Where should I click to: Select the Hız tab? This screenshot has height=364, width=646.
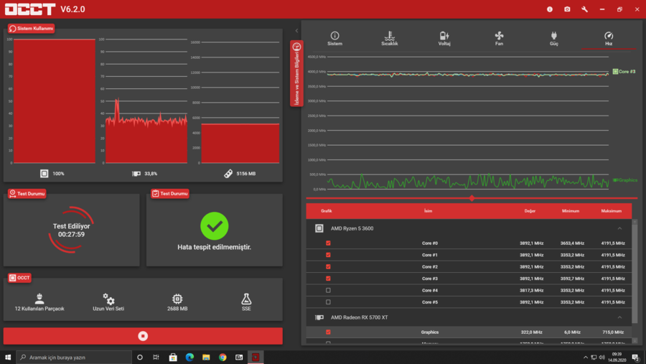(x=609, y=39)
